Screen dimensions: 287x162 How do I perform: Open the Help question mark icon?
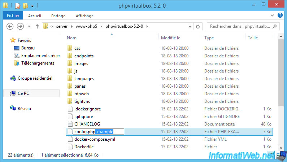coord(280,15)
